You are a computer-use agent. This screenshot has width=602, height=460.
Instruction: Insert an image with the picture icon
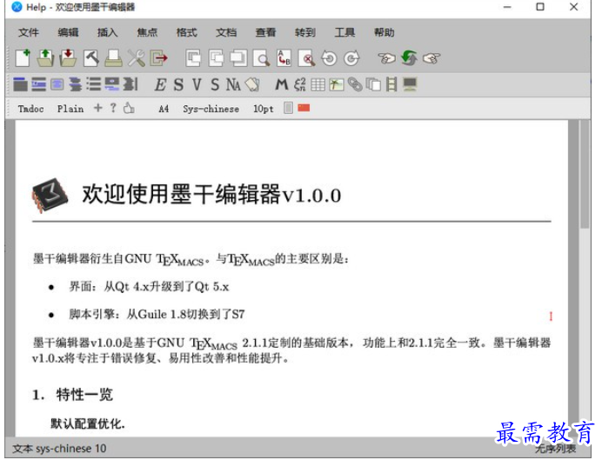(337, 85)
